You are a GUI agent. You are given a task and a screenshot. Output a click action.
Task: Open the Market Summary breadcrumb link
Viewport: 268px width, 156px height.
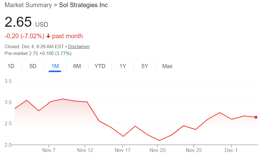click(x=28, y=5)
